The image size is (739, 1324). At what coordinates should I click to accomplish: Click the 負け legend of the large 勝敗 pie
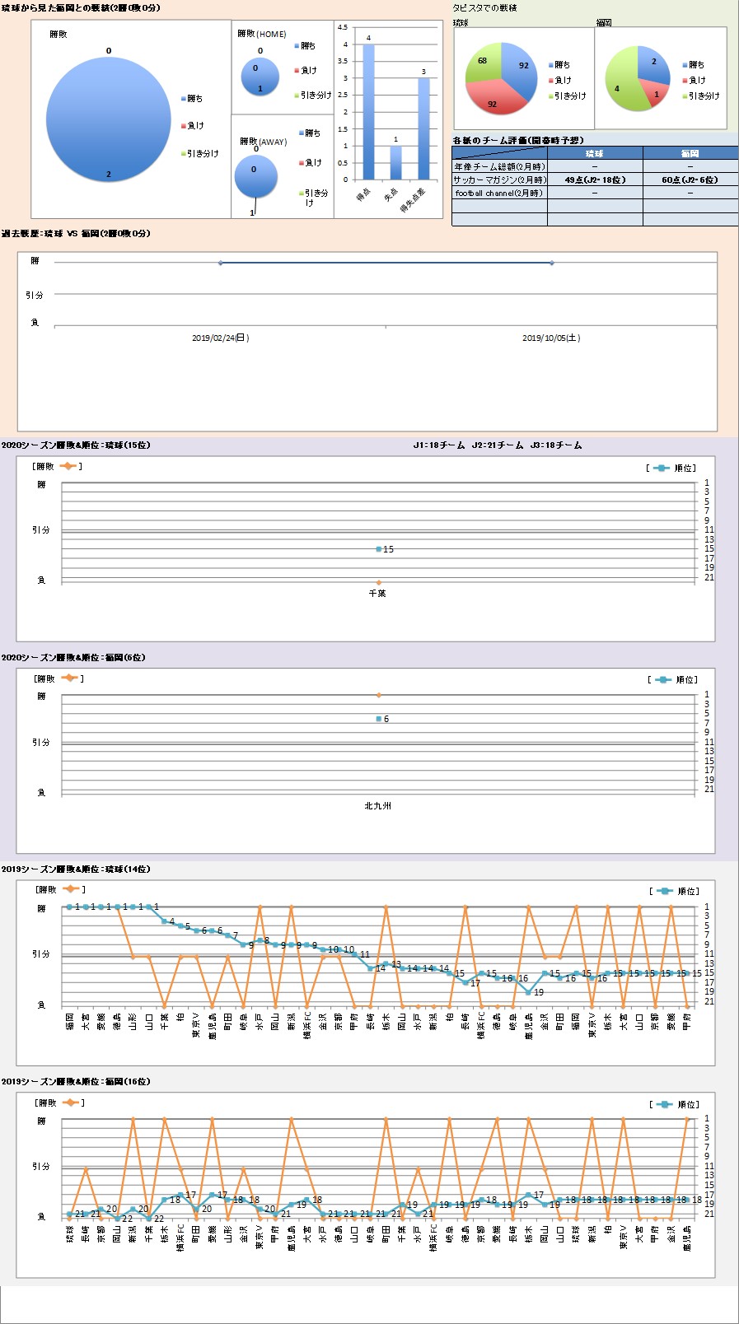coord(193,126)
